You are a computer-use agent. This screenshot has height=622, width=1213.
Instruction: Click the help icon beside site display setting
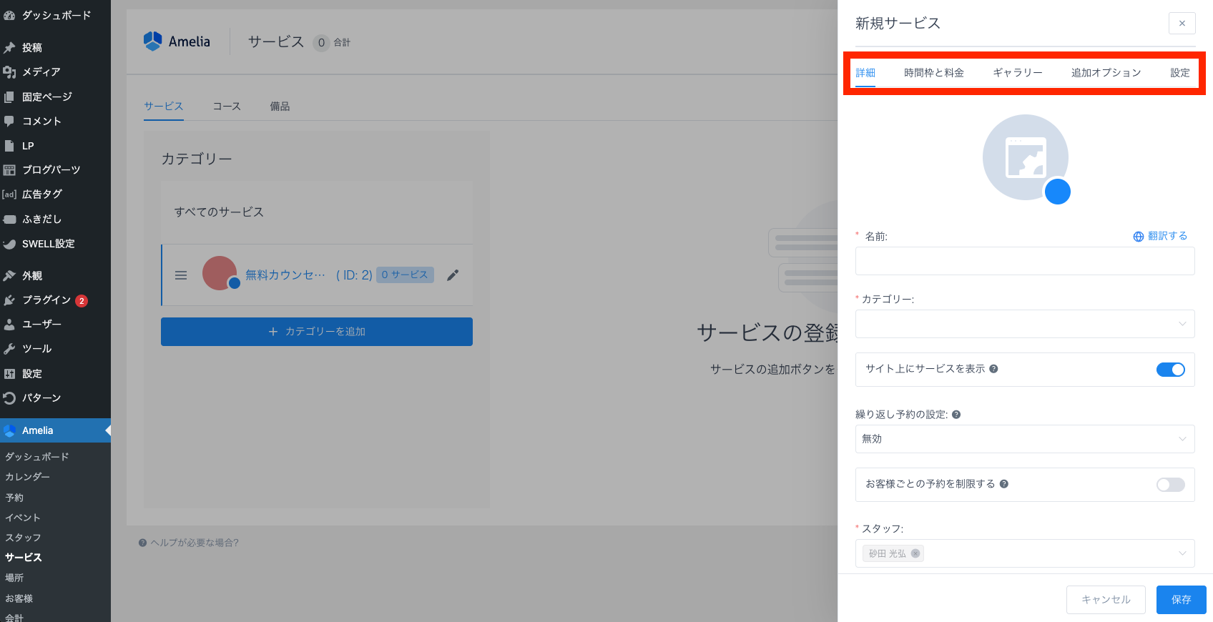[x=993, y=369]
